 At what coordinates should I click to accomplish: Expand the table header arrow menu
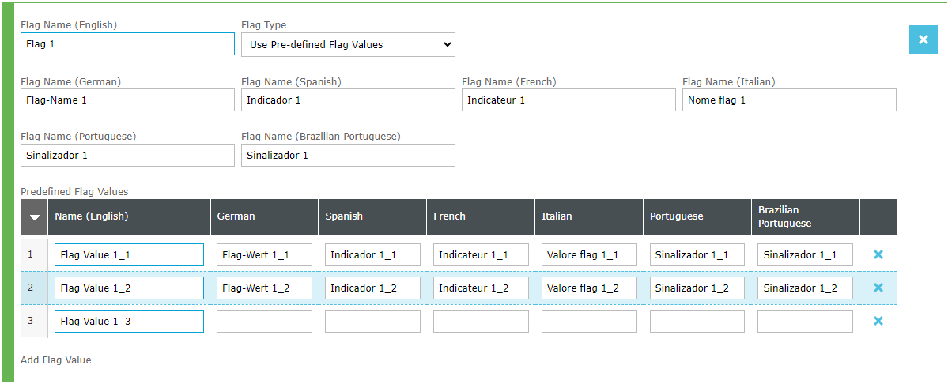tap(34, 217)
